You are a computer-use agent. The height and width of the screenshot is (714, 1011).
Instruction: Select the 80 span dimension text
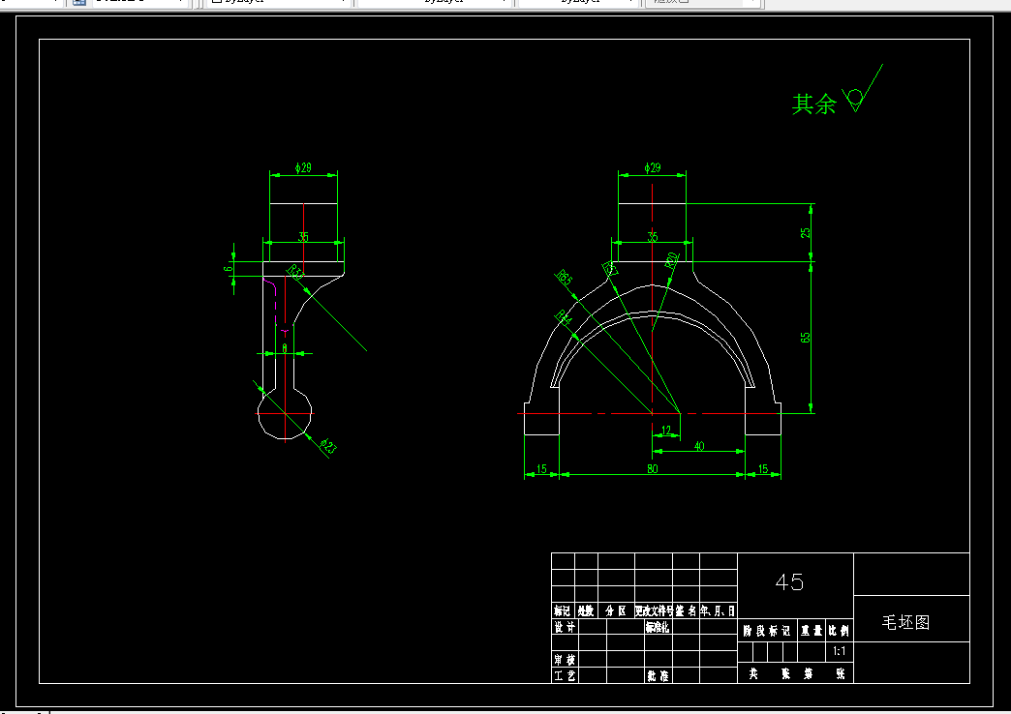pyautogui.click(x=652, y=469)
